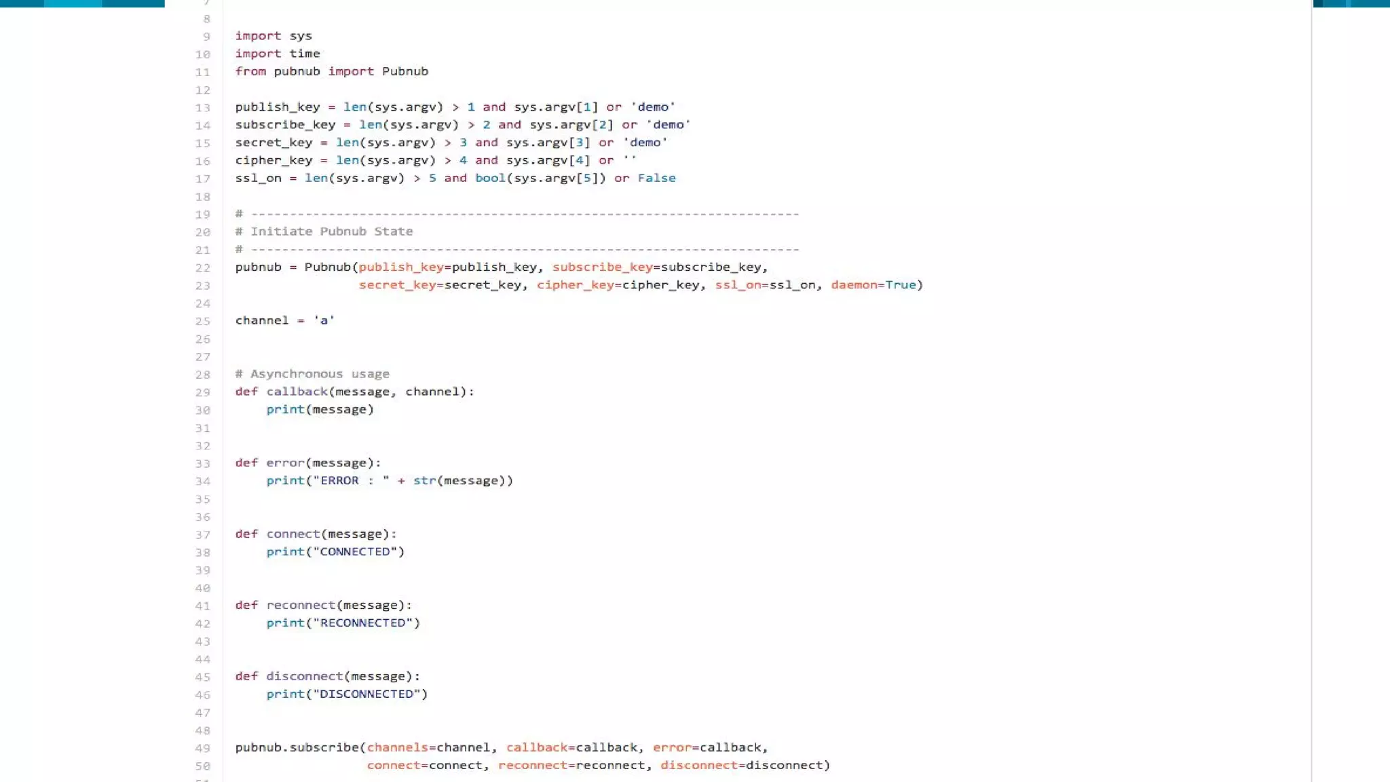Click line number 9 beside import sys
The image size is (1390, 782).
click(206, 37)
